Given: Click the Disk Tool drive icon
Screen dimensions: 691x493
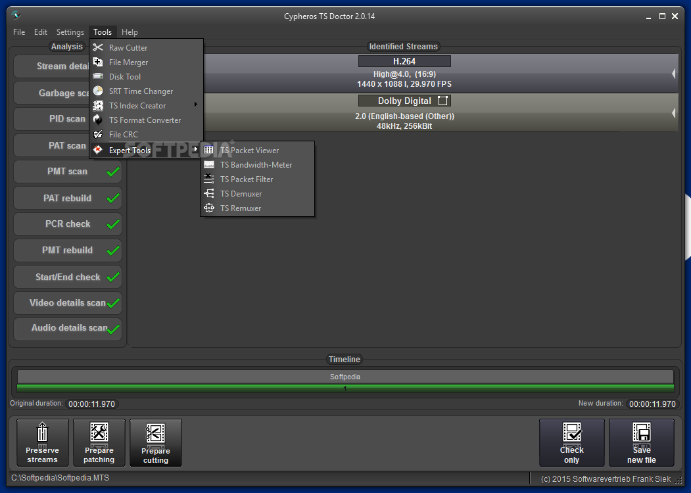Looking at the screenshot, I should tap(98, 76).
